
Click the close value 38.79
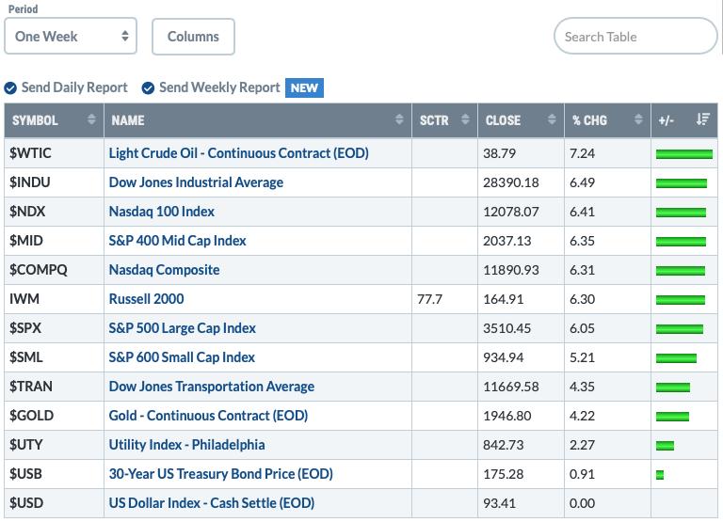(x=499, y=153)
